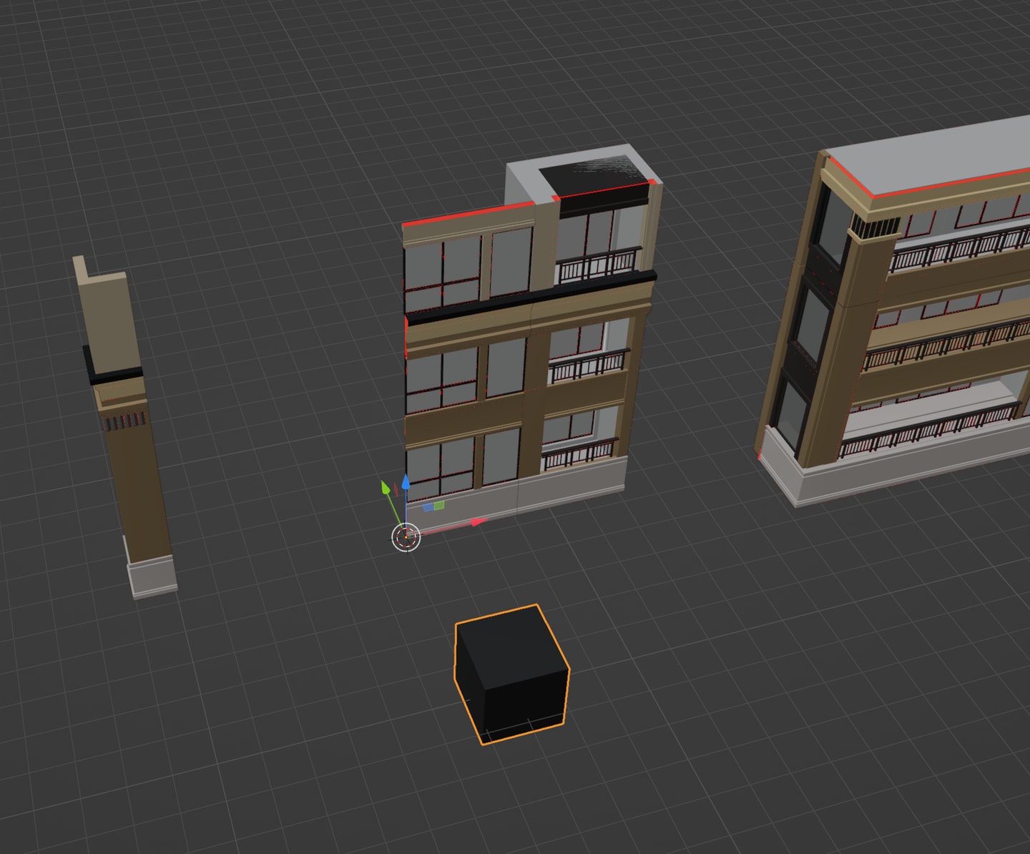This screenshot has height=854, width=1030.
Task: Click ground-floor left window of middle building
Action: tap(440, 468)
